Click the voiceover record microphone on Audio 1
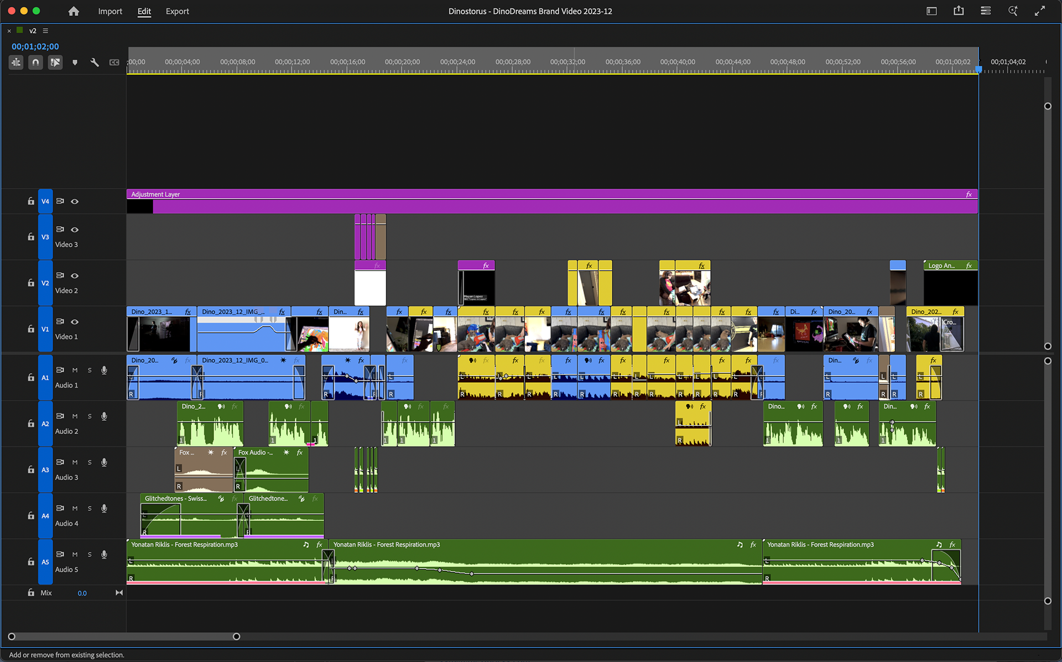 point(104,371)
